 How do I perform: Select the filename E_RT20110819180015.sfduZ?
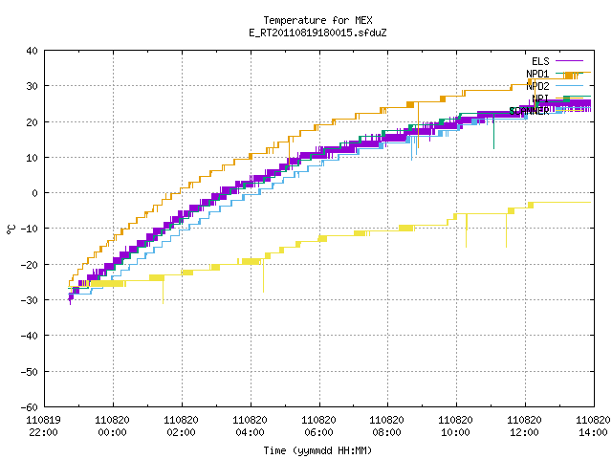coord(317,33)
